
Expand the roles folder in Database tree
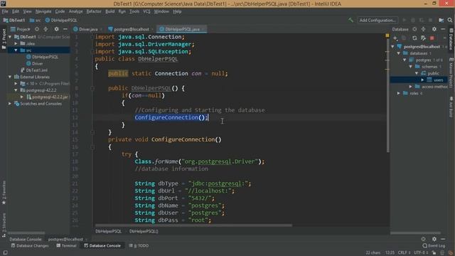[399, 93]
